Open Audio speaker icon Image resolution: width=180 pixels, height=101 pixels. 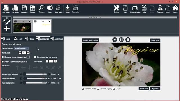[x=50, y=9]
